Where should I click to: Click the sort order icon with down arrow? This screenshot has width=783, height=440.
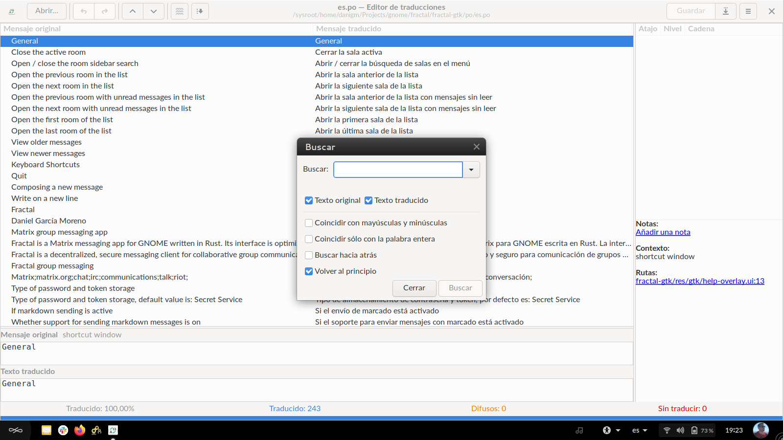200,11
